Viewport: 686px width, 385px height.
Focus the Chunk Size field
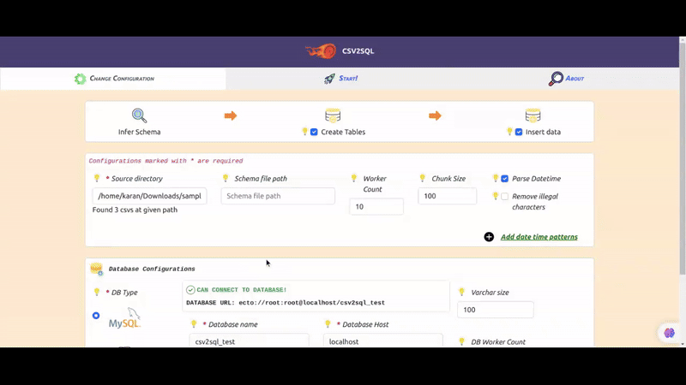click(x=447, y=196)
